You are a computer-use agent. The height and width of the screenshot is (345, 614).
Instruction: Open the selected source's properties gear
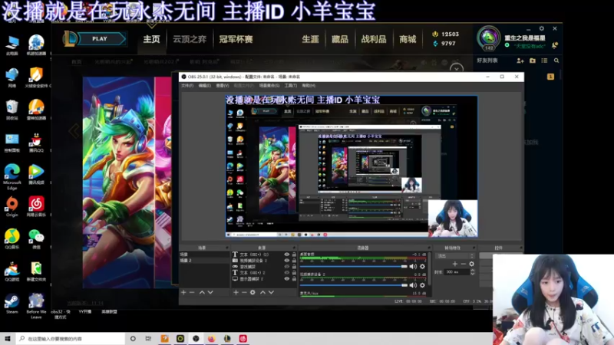(x=253, y=292)
